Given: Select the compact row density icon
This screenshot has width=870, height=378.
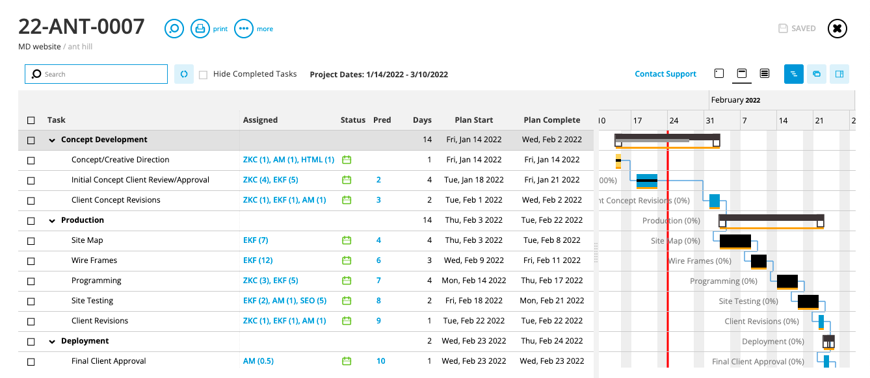Looking at the screenshot, I should [765, 74].
